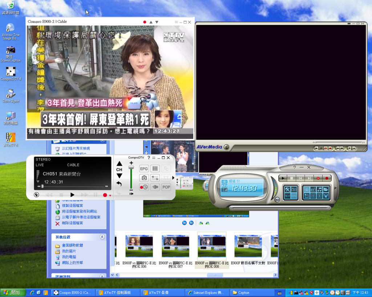
Task: Start timeshift with the AVerTV red play button
Action: click(318, 178)
